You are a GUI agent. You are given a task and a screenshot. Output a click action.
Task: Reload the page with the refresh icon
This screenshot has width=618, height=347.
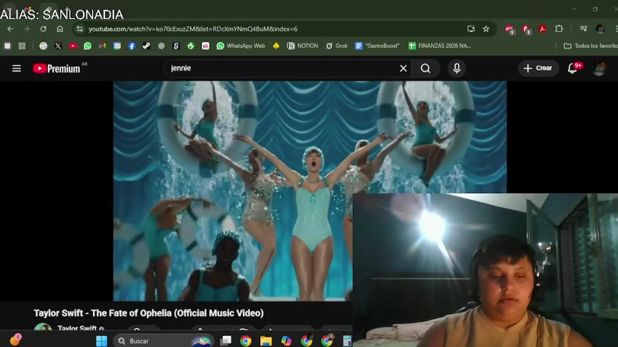tap(43, 29)
